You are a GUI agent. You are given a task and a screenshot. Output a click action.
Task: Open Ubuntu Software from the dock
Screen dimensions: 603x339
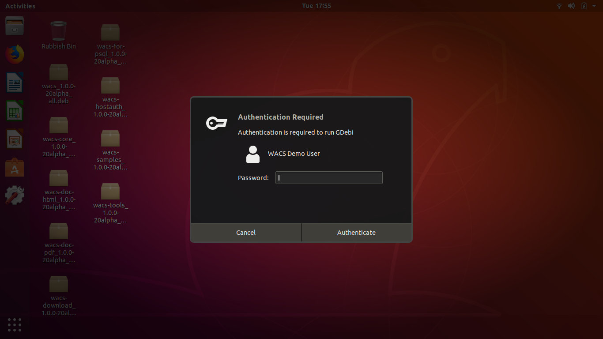(15, 167)
